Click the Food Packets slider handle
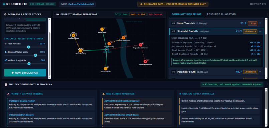Screen dimensions: 269x128 click(x=28, y=47)
